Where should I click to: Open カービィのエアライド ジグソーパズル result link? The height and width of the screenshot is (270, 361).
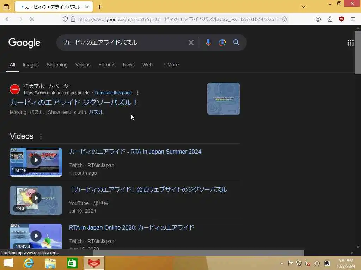(x=73, y=102)
